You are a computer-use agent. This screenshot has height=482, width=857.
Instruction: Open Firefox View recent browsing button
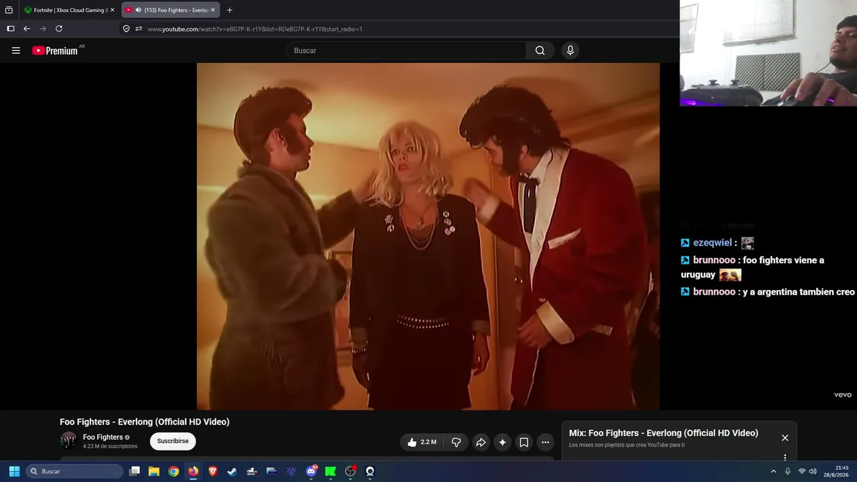click(x=9, y=10)
